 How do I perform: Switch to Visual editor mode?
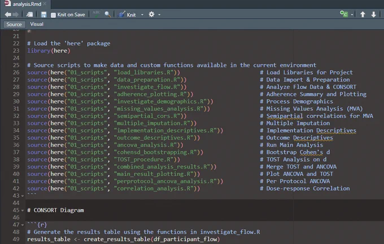[x=37, y=24]
